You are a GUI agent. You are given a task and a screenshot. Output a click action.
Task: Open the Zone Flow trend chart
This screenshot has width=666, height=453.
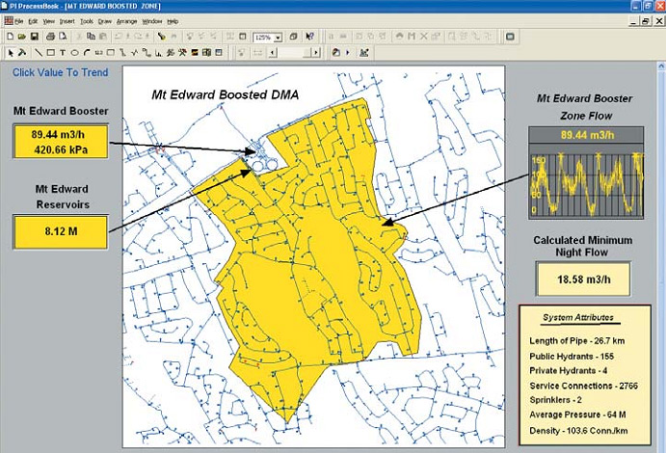pyautogui.click(x=586, y=186)
